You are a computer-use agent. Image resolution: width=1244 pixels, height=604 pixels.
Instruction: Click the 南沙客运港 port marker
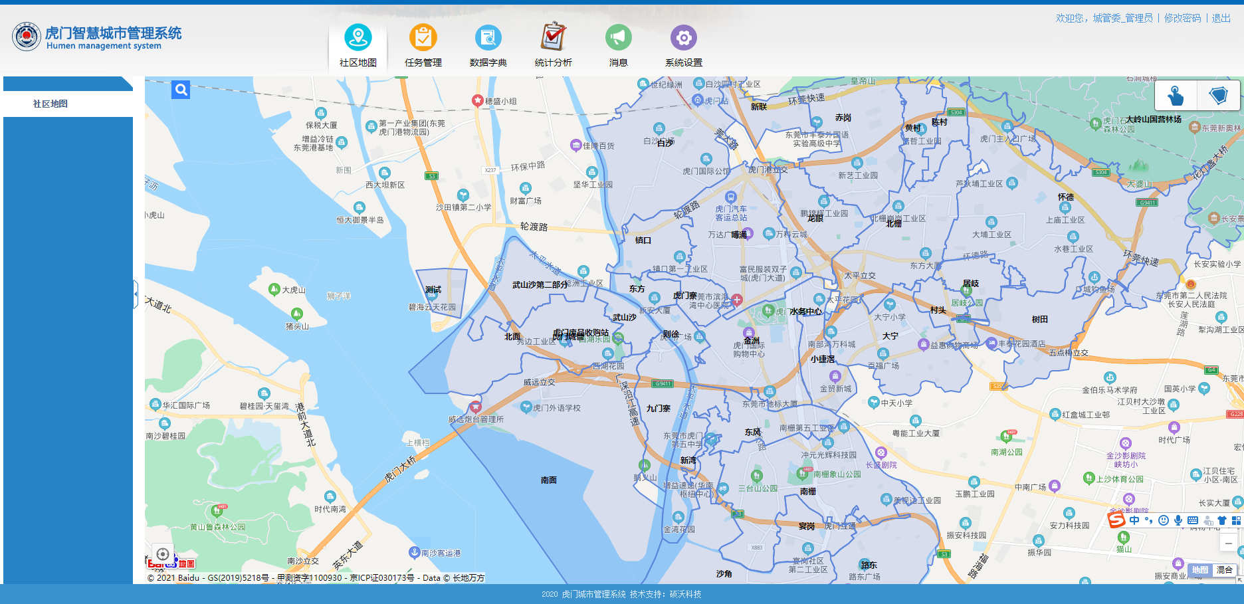coord(414,552)
